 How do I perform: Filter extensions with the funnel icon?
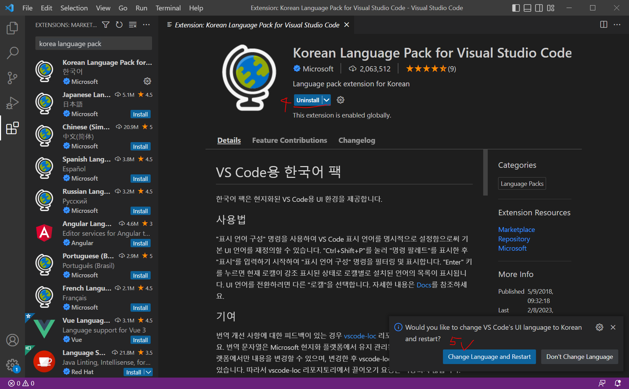pos(106,25)
